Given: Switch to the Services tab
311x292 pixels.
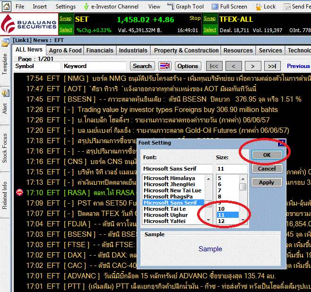Looking at the screenshot, I should [x=270, y=51].
